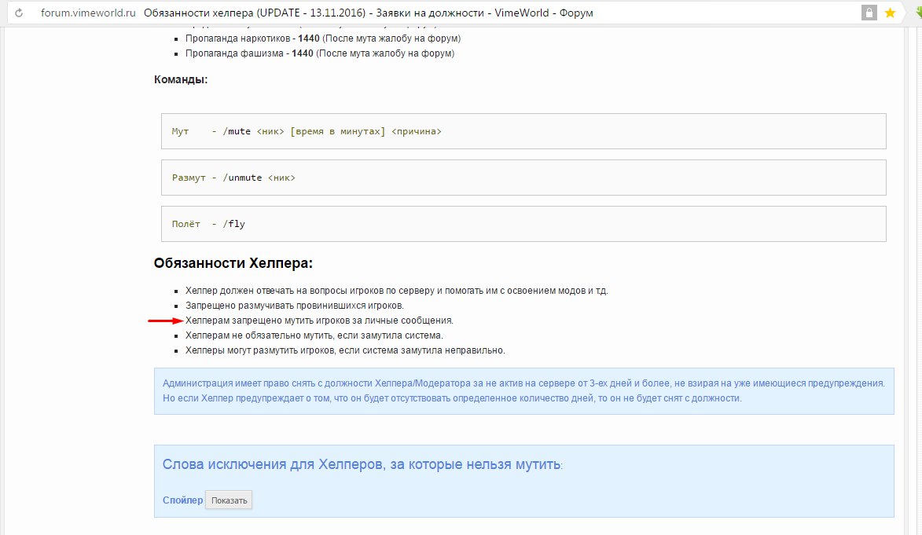Click the Команды: heading
Image resolution: width=922 pixels, height=535 pixels.
pos(181,79)
